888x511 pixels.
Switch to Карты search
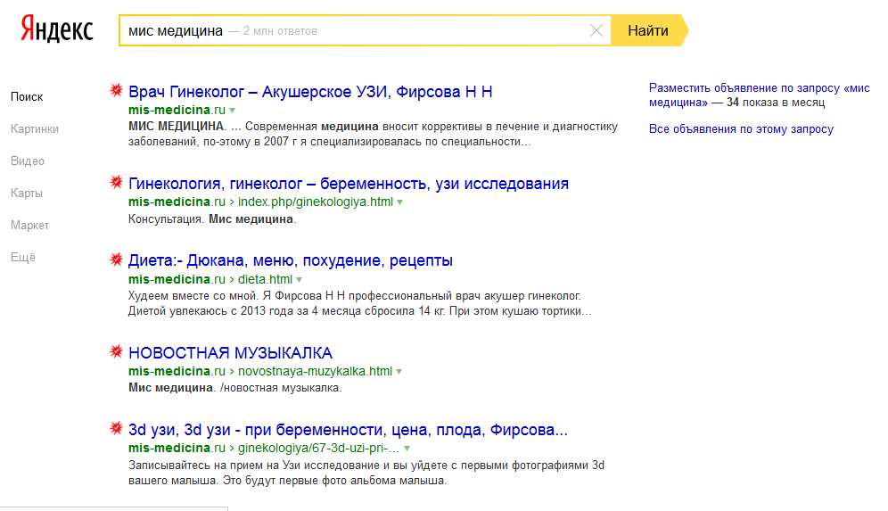(27, 194)
